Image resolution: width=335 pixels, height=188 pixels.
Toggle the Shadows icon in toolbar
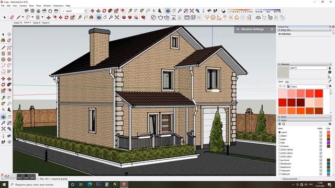224,10
